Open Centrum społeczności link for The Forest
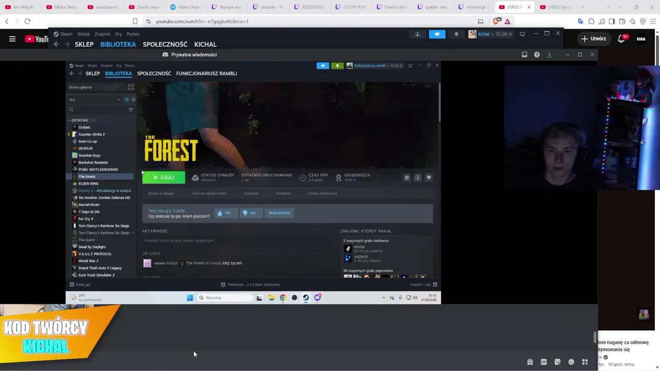The width and height of the screenshot is (660, 371). click(209, 193)
